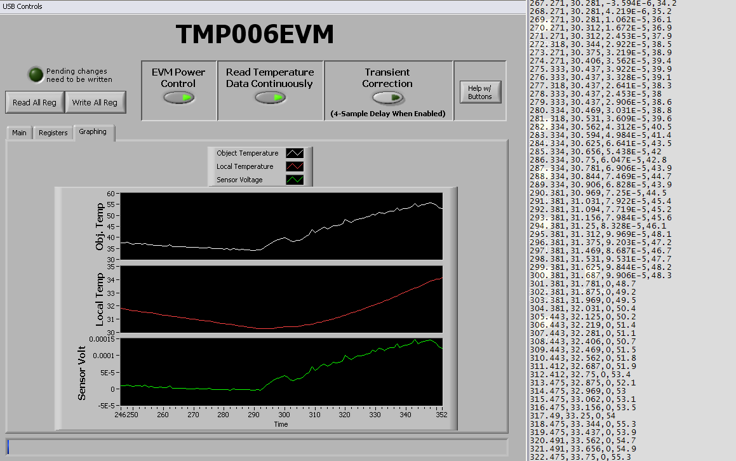Image resolution: width=736 pixels, height=461 pixels.
Task: Click the Pending changes LED indicator
Action: click(x=35, y=74)
